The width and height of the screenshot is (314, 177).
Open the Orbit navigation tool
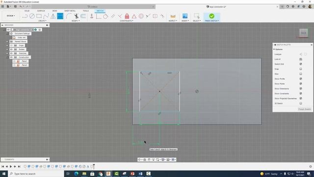click(x=139, y=159)
